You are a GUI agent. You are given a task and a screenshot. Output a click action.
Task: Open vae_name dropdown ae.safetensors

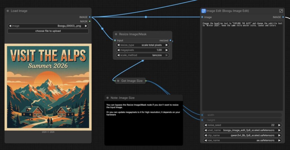(x=242, y=140)
